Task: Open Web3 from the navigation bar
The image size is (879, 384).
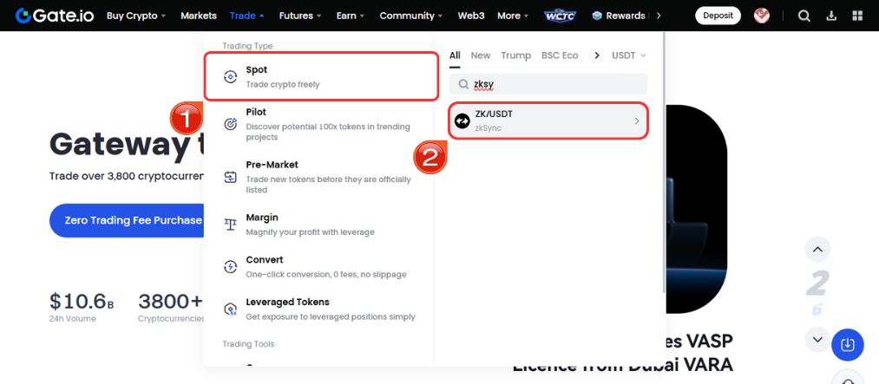Action: coord(471,16)
